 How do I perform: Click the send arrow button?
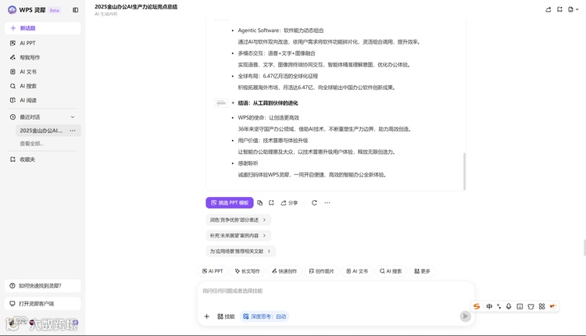[465, 316]
